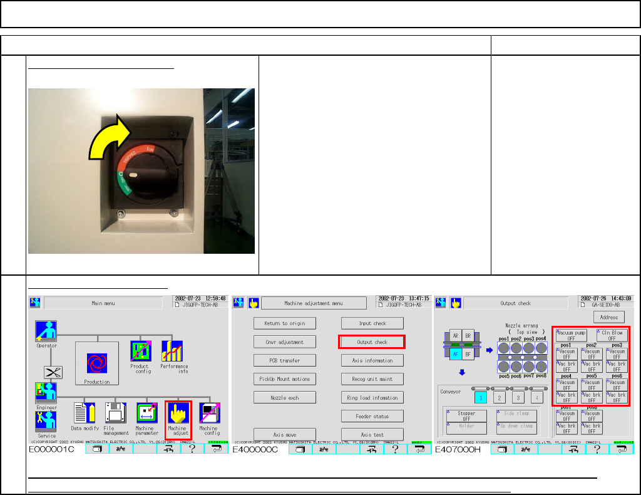The height and width of the screenshot is (495, 641).
Task: Open the Machine config icon
Action: click(x=210, y=413)
